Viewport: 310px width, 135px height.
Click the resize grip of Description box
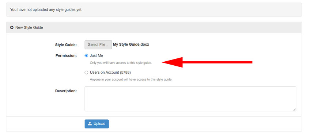(x=294, y=109)
